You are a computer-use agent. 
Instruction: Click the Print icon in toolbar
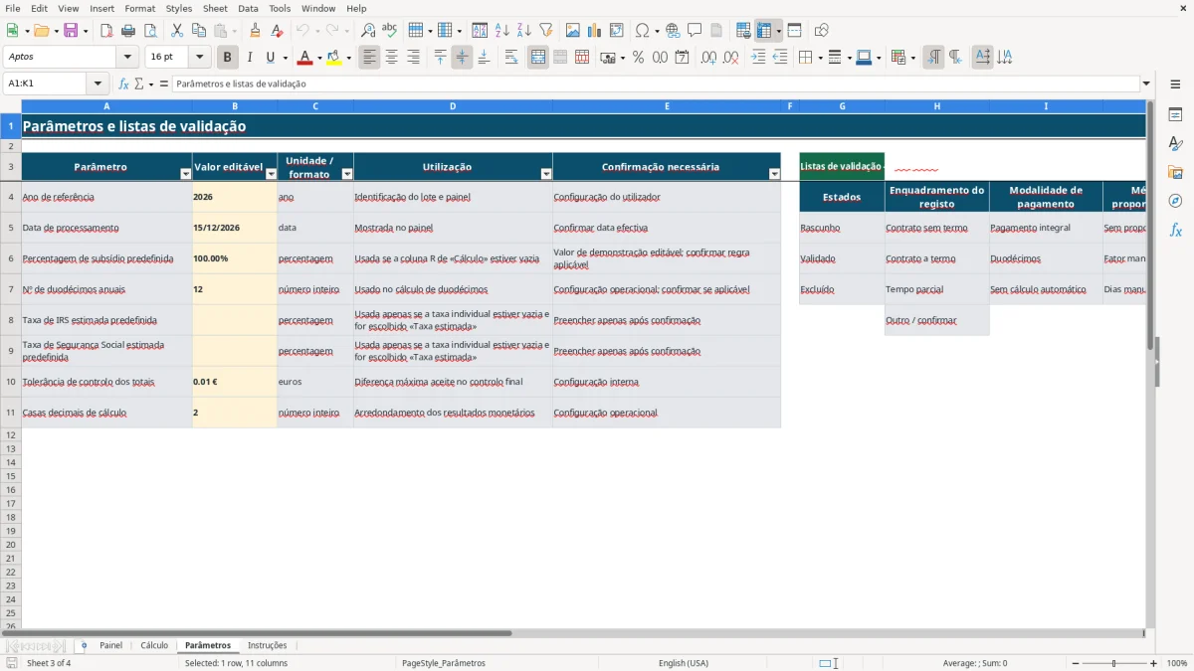click(x=128, y=31)
